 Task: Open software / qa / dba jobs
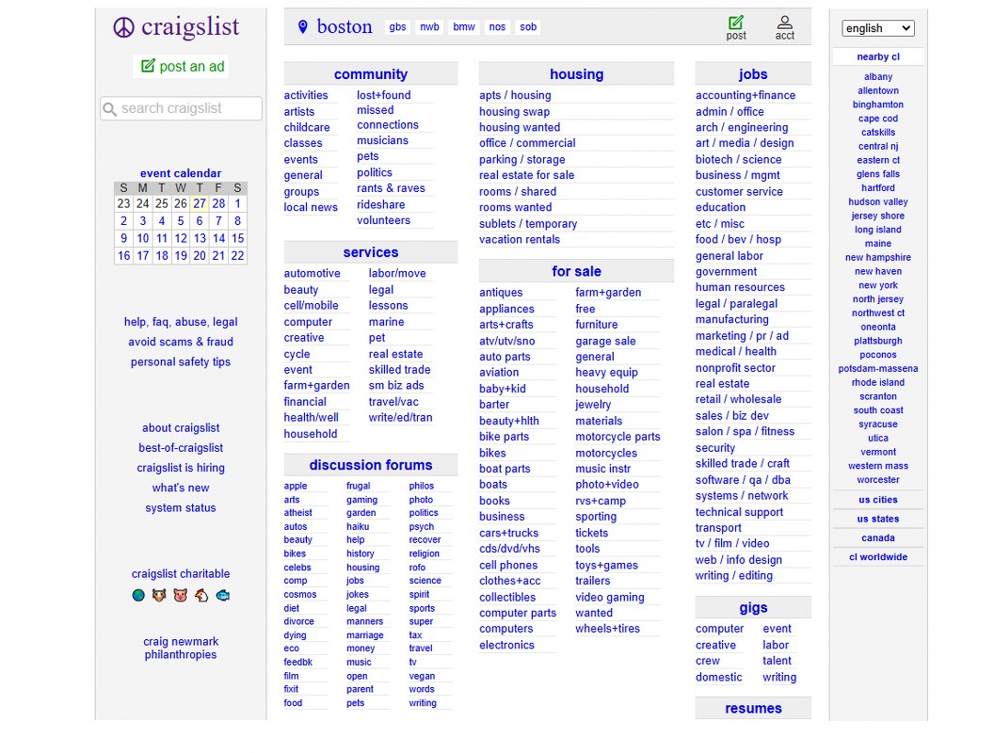tap(743, 480)
